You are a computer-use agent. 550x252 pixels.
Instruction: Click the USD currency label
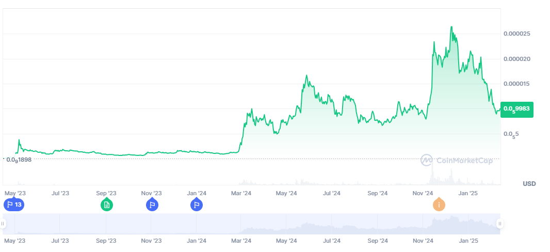click(529, 184)
